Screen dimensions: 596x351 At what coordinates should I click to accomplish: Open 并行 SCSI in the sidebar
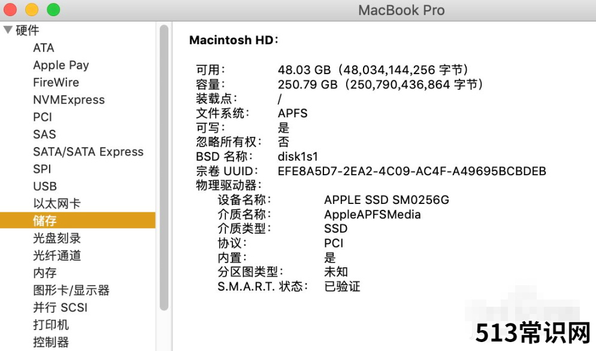60,307
